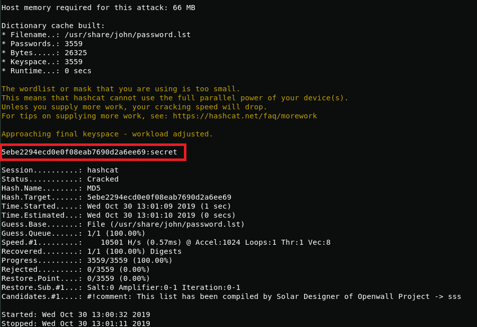Viewport: 477px width, 327px height.
Task: Click the Rejected 0/3559 line
Action: pos(76,269)
